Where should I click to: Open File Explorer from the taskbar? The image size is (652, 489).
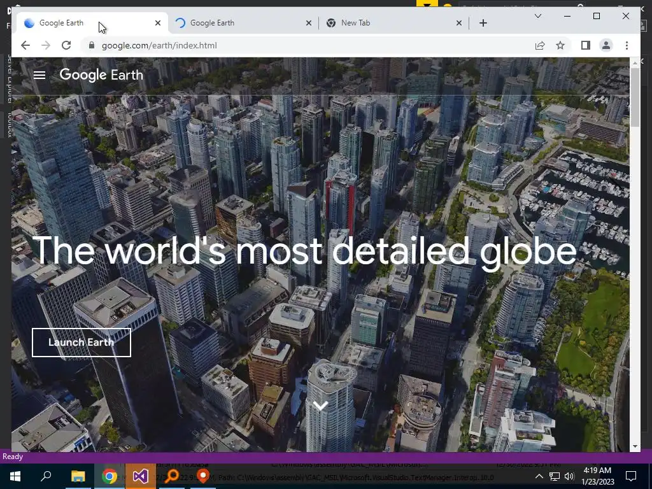[x=78, y=476]
